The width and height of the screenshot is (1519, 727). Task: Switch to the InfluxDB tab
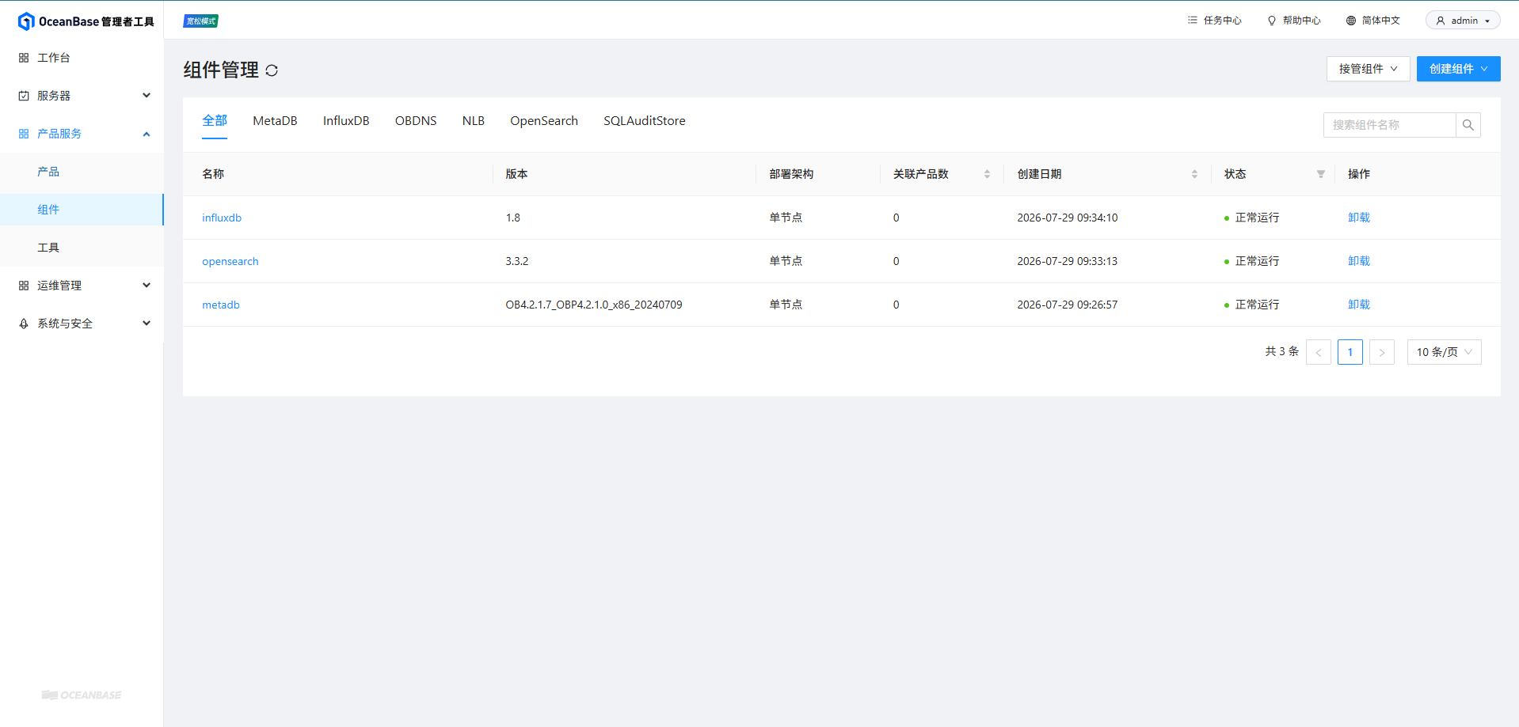pos(346,121)
